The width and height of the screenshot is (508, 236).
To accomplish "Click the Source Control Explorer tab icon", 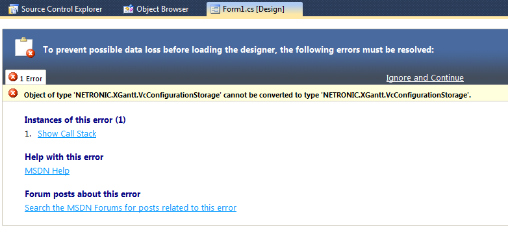I will tap(14, 9).
